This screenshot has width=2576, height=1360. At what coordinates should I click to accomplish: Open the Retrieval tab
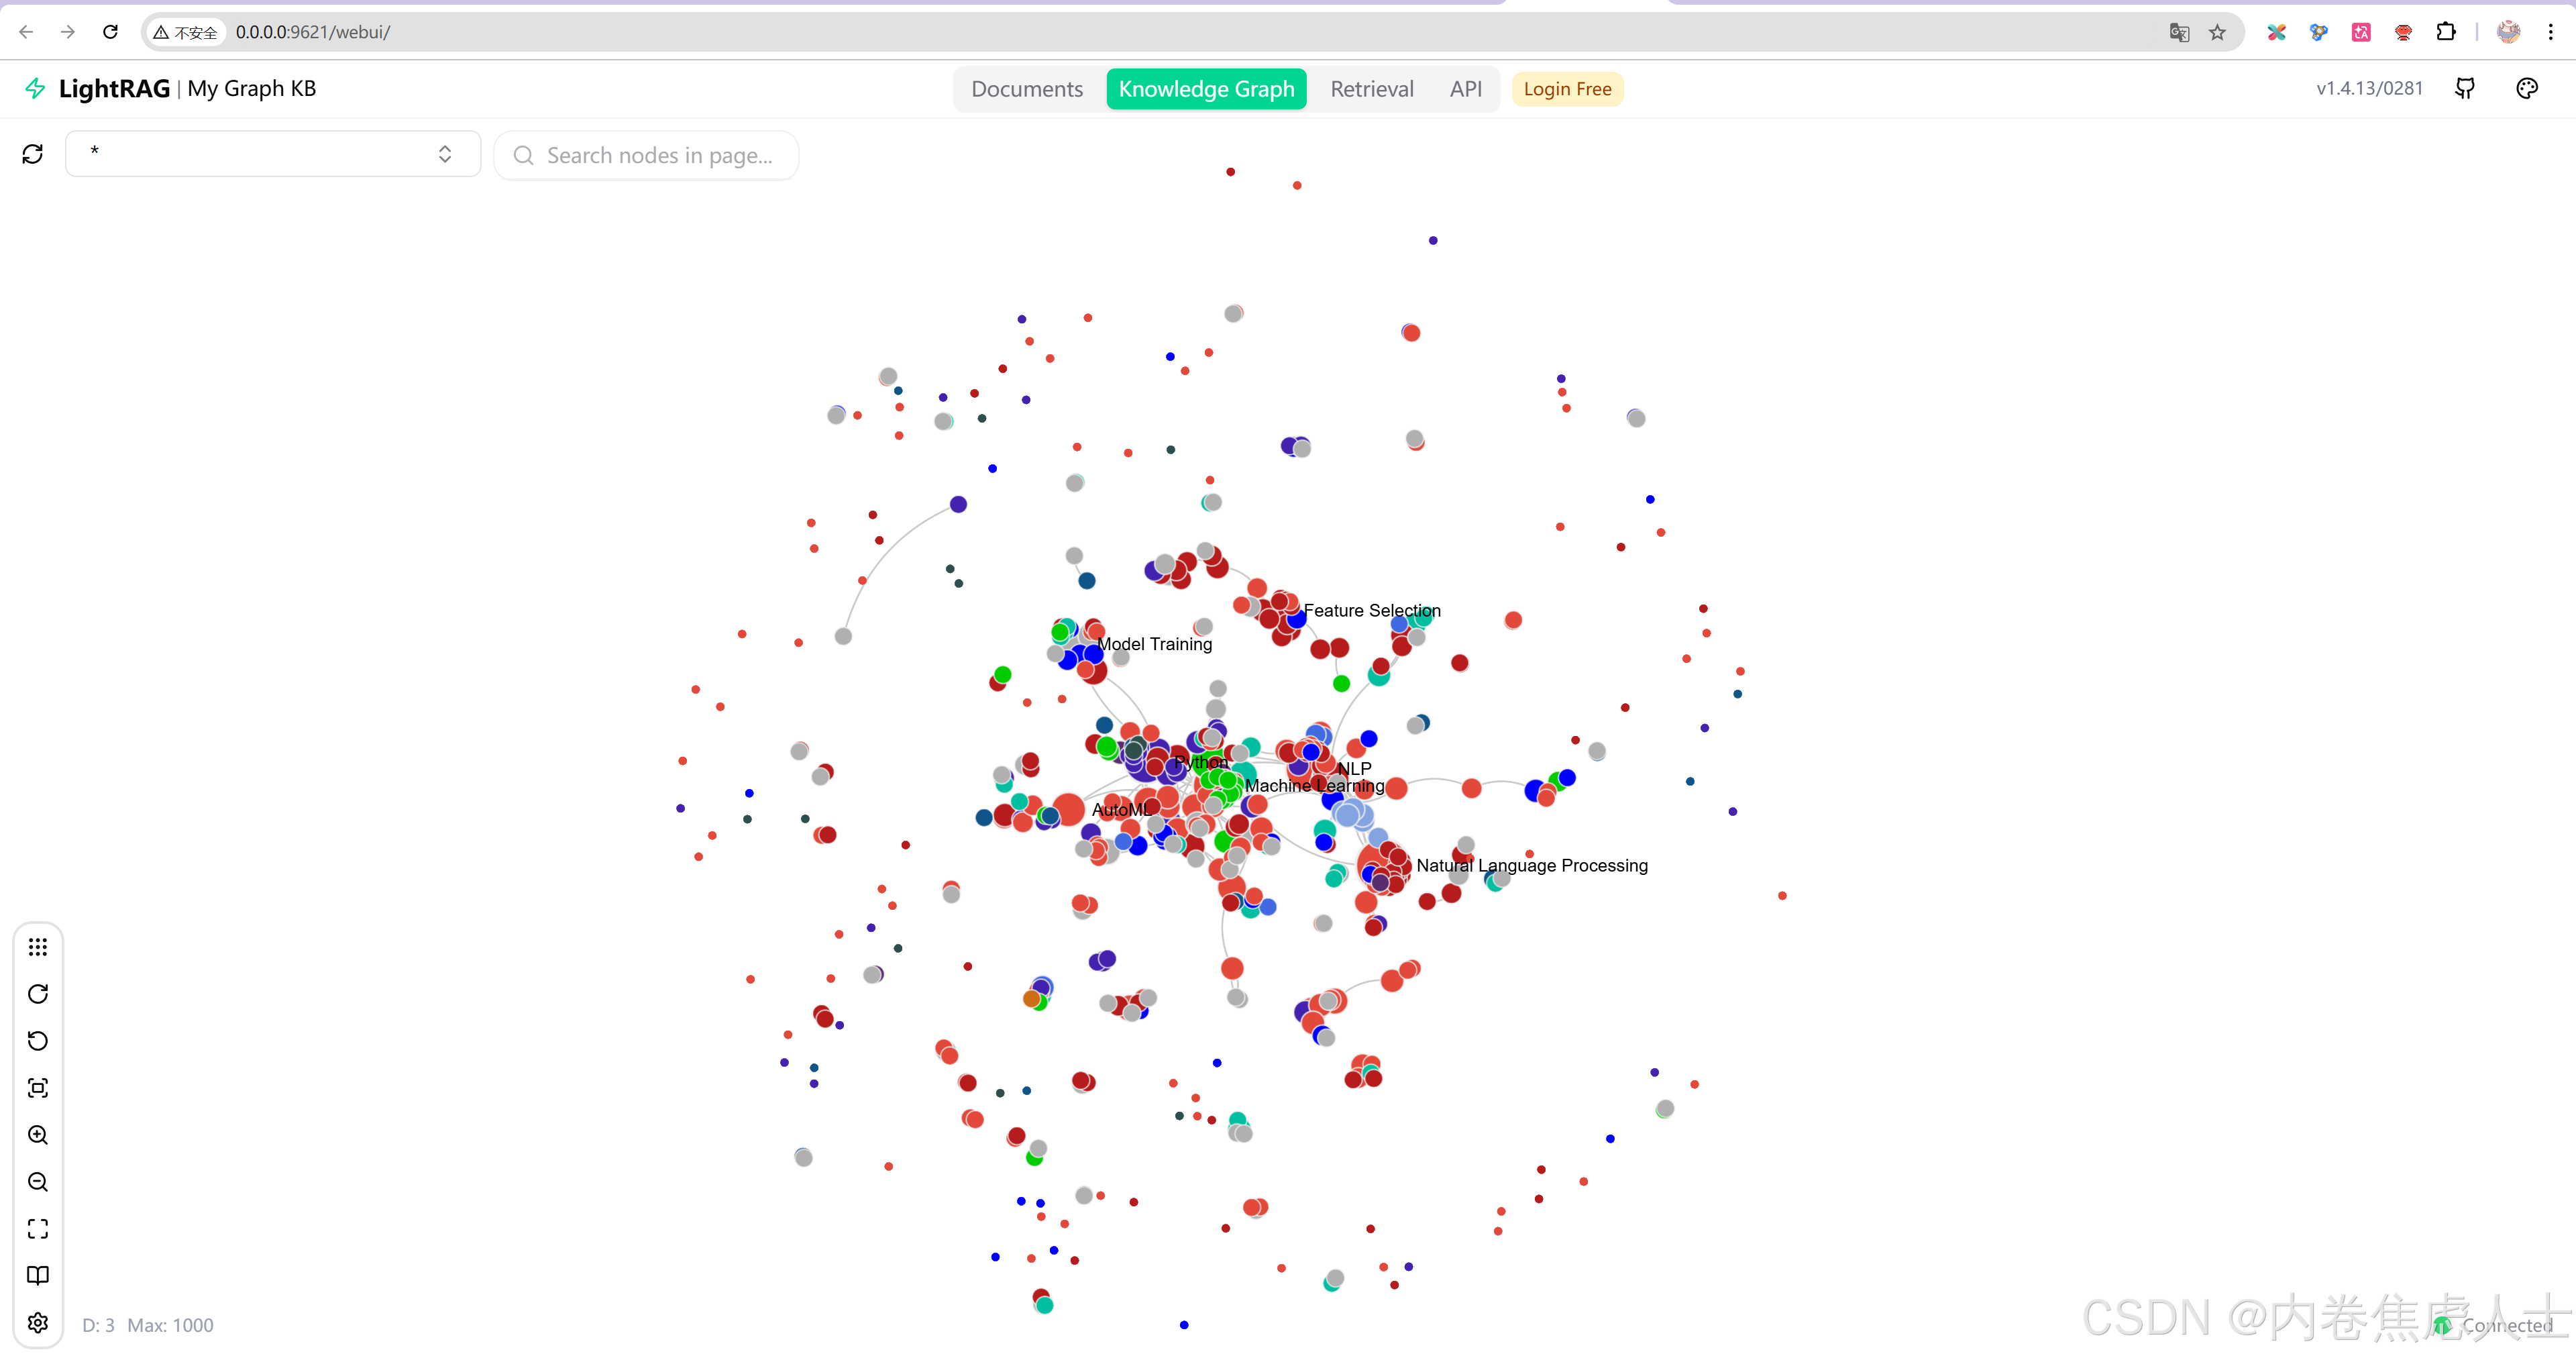[1371, 89]
